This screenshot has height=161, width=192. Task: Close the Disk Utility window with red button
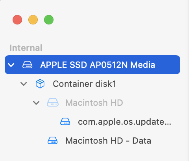point(17,20)
